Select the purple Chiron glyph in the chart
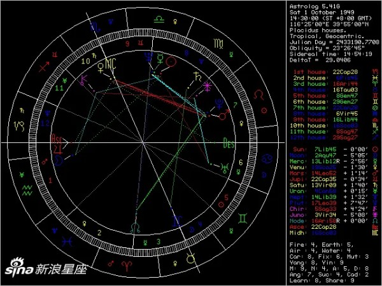 pyautogui.click(x=83, y=81)
